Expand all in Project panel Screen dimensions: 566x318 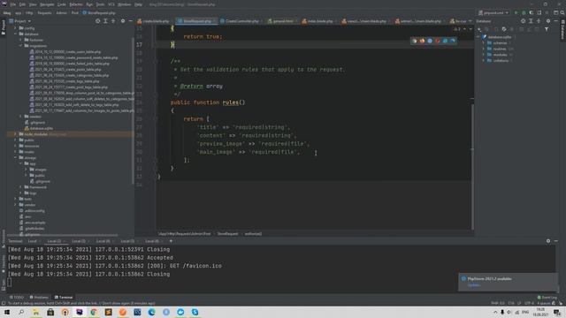(x=105, y=21)
